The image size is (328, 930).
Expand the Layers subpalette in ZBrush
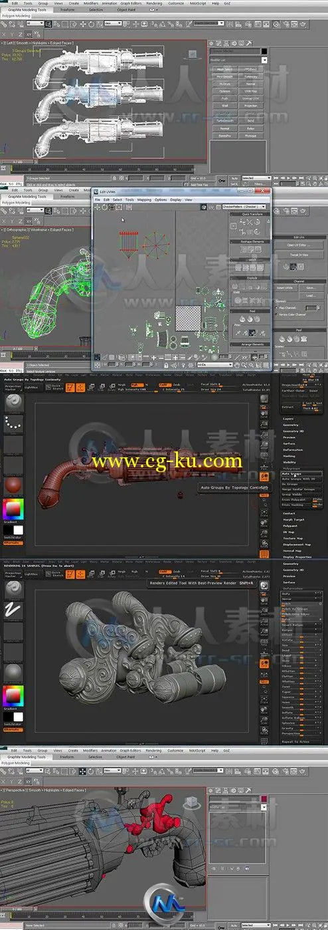tap(288, 419)
